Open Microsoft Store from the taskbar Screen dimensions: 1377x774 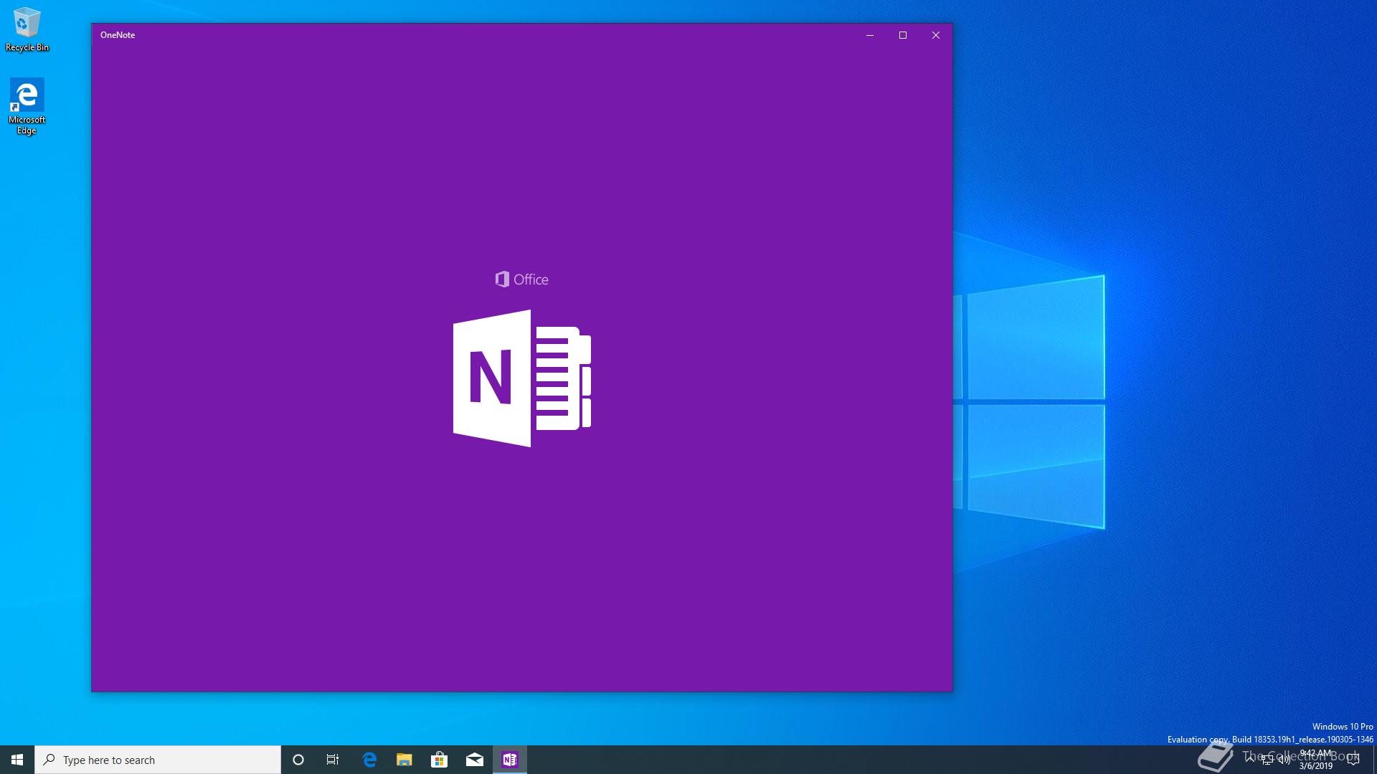[x=439, y=760]
